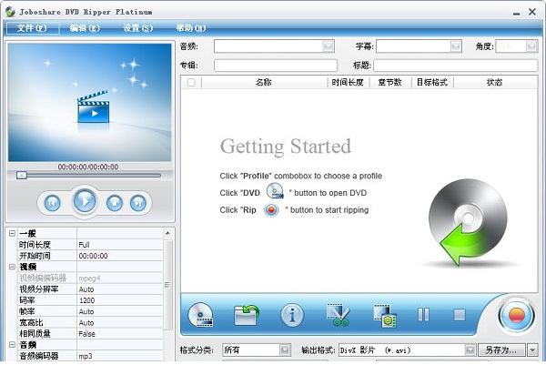Collapse the 音频 property group

point(12,345)
